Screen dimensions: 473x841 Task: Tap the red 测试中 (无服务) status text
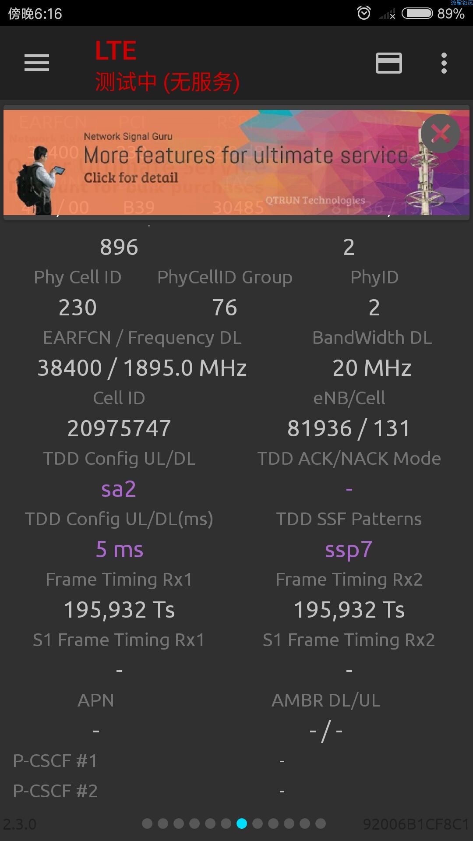pyautogui.click(x=167, y=82)
